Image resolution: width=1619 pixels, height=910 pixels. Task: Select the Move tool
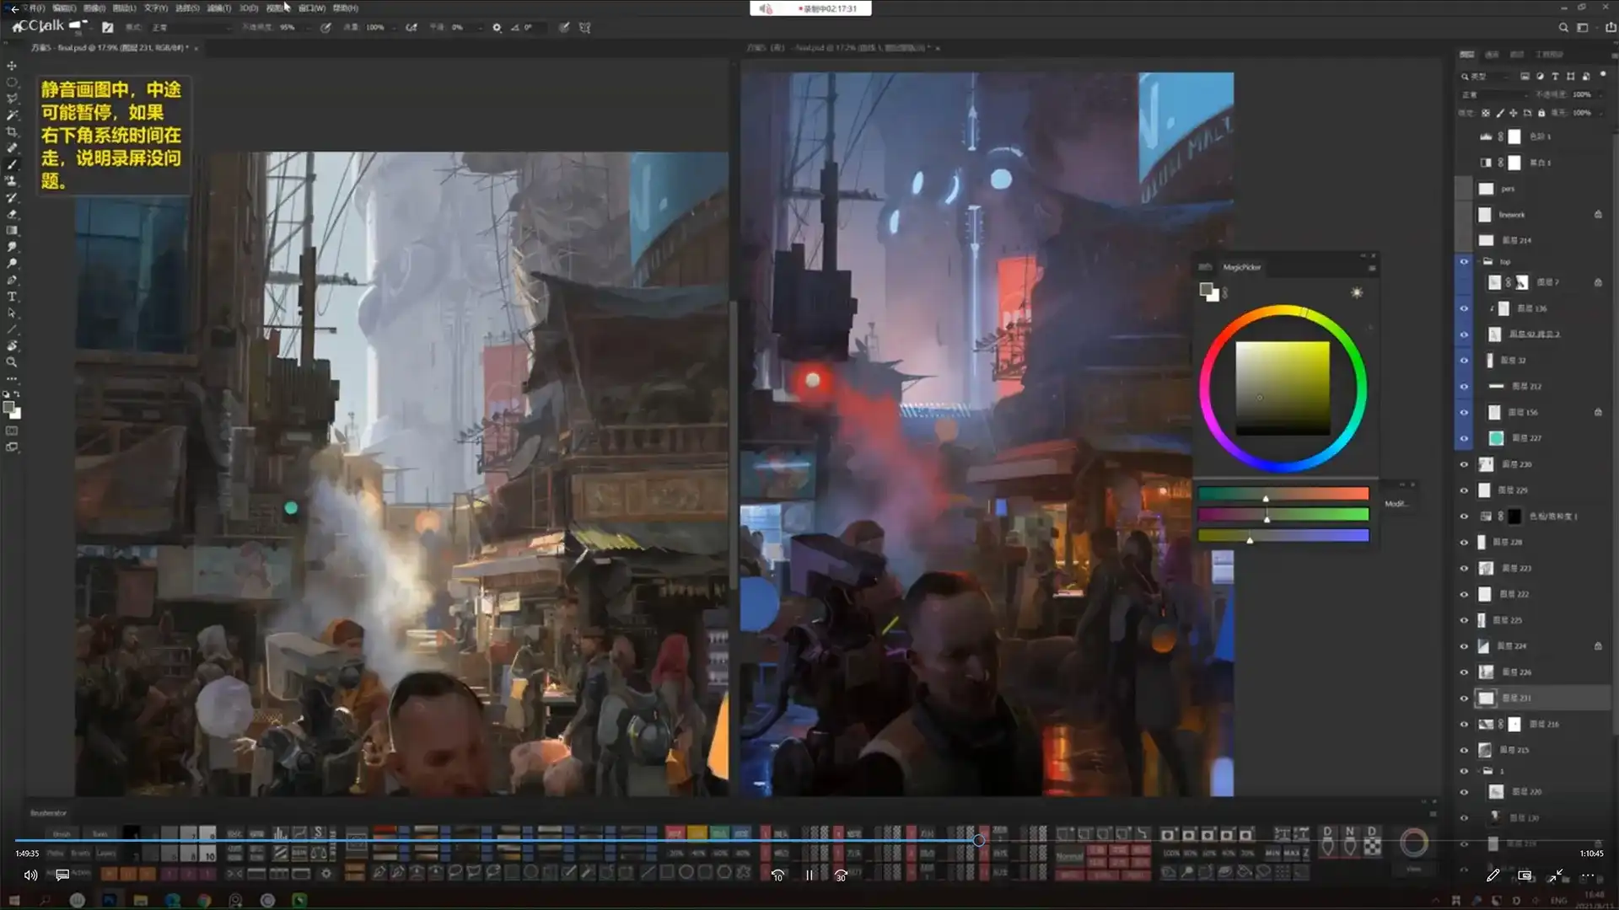click(x=12, y=66)
